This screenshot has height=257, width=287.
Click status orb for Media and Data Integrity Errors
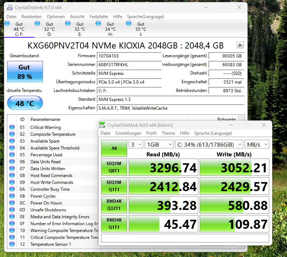pos(12,216)
